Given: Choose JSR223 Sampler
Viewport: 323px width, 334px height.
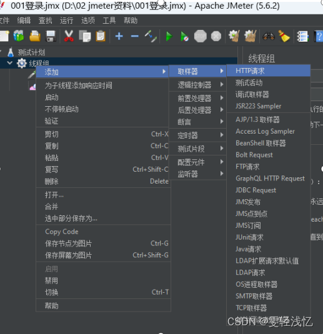Looking at the screenshot, I should [x=269, y=106].
